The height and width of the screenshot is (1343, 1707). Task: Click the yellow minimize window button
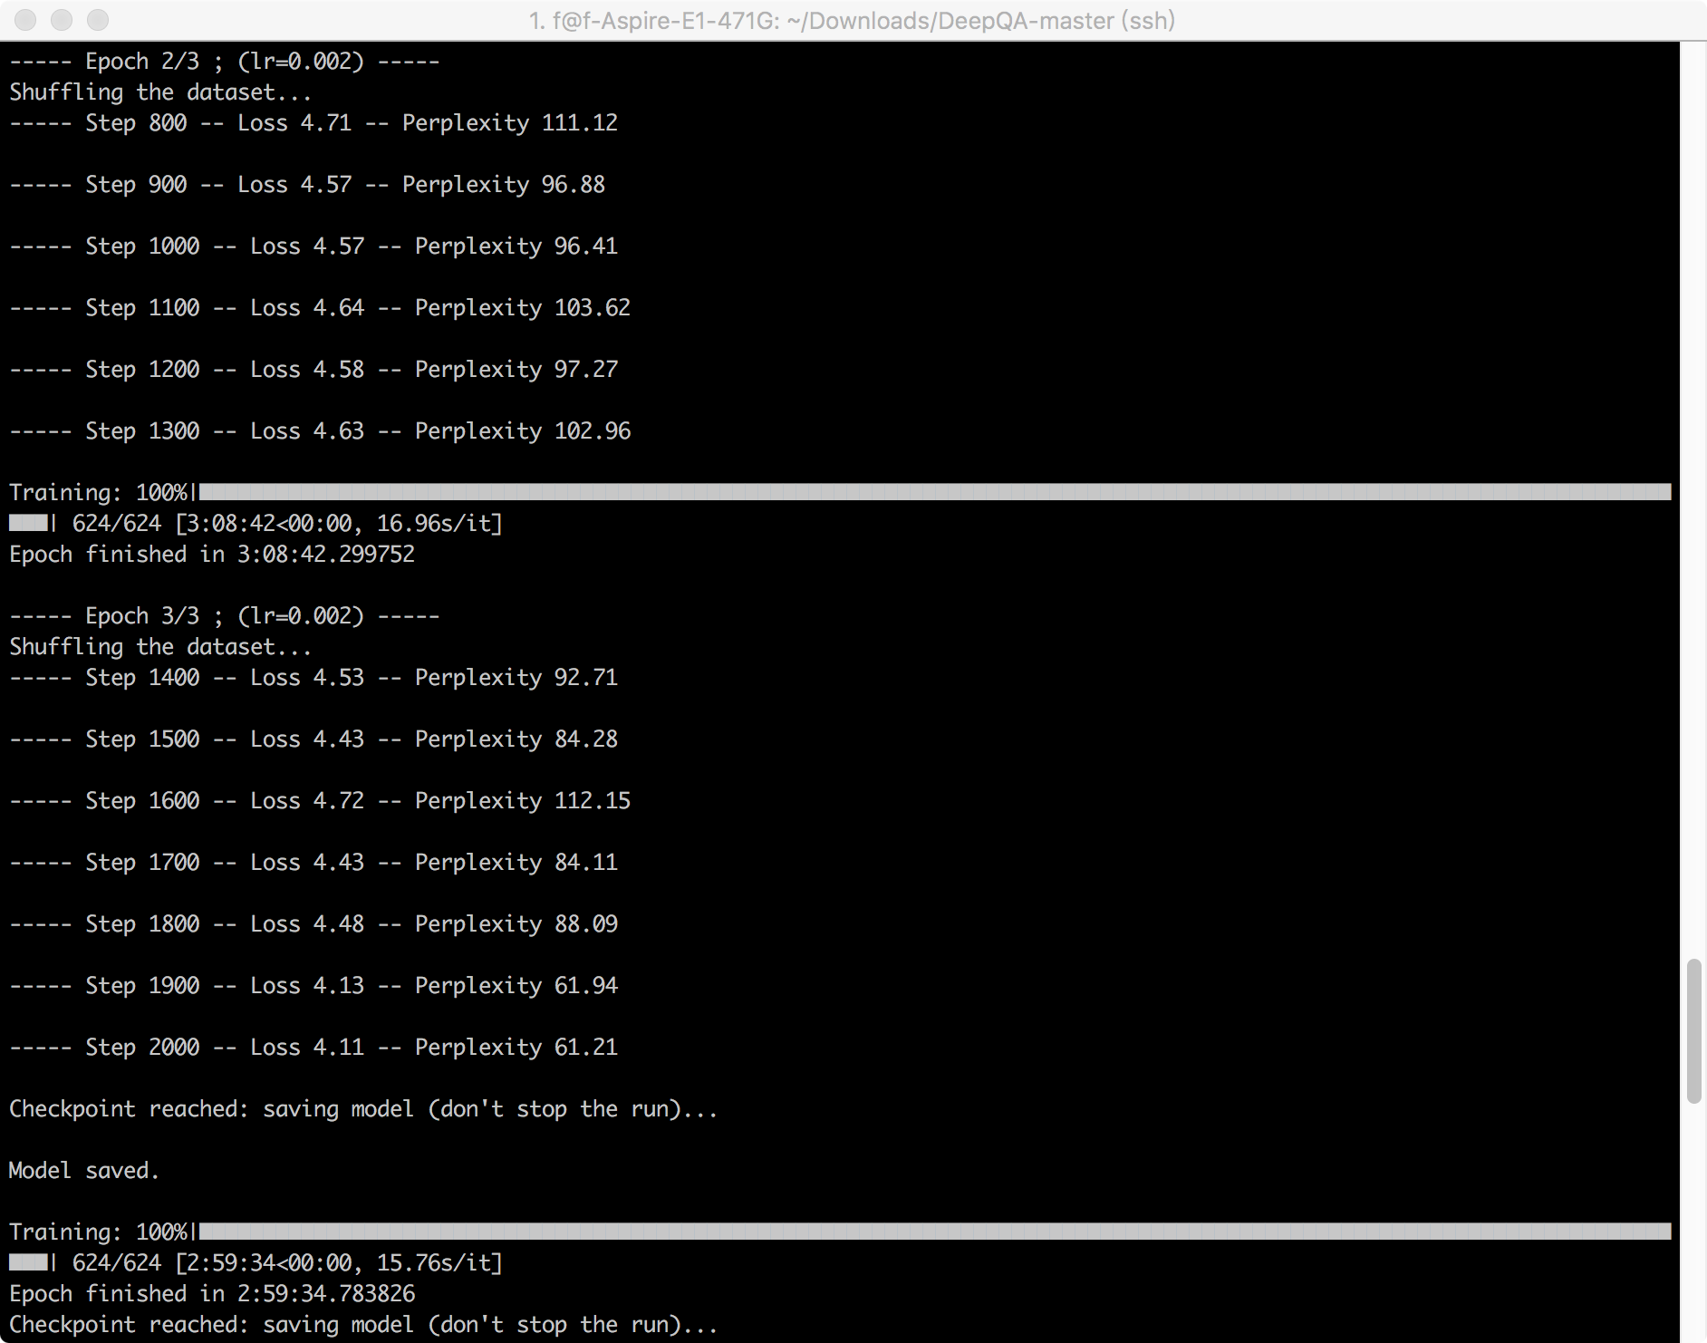[62, 20]
